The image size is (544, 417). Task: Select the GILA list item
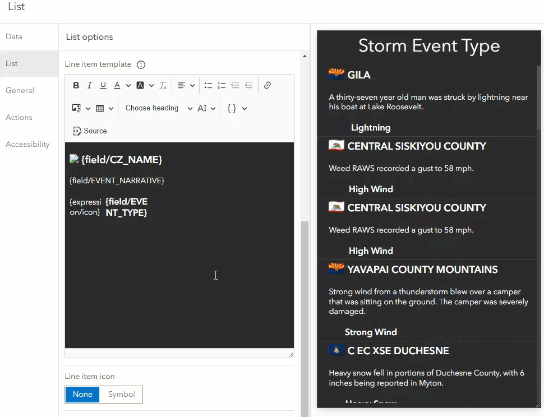pyautogui.click(x=427, y=101)
